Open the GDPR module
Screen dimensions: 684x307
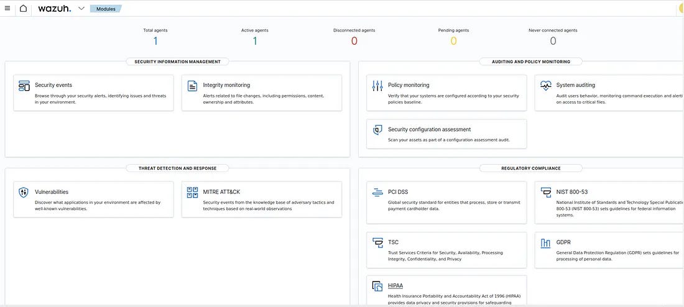[x=609, y=250]
